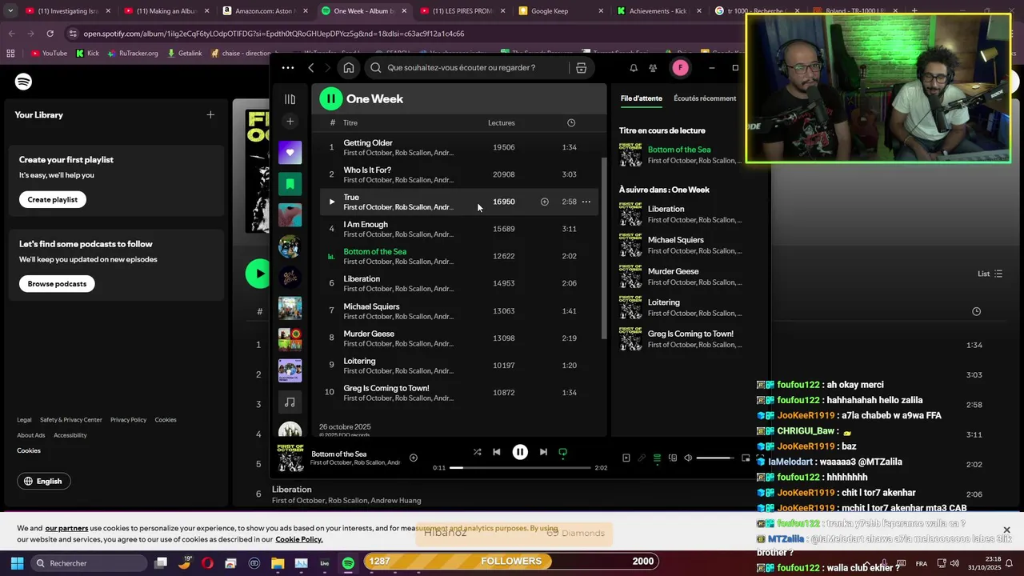The height and width of the screenshot is (576, 1024).
Task: Open the YouTube bookmark
Action: 49,54
